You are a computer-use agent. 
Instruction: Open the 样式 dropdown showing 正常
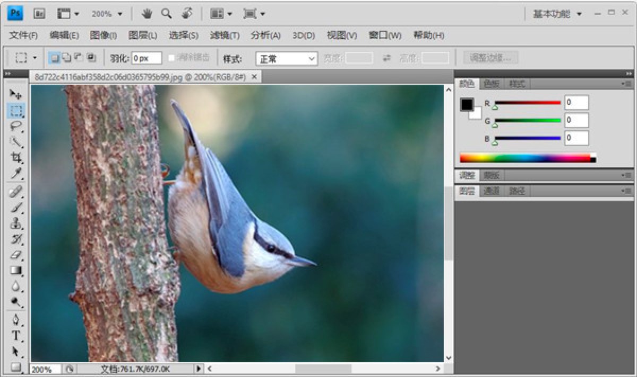click(287, 58)
